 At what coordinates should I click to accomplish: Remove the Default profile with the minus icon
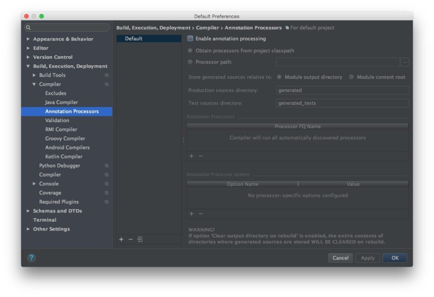click(x=130, y=239)
